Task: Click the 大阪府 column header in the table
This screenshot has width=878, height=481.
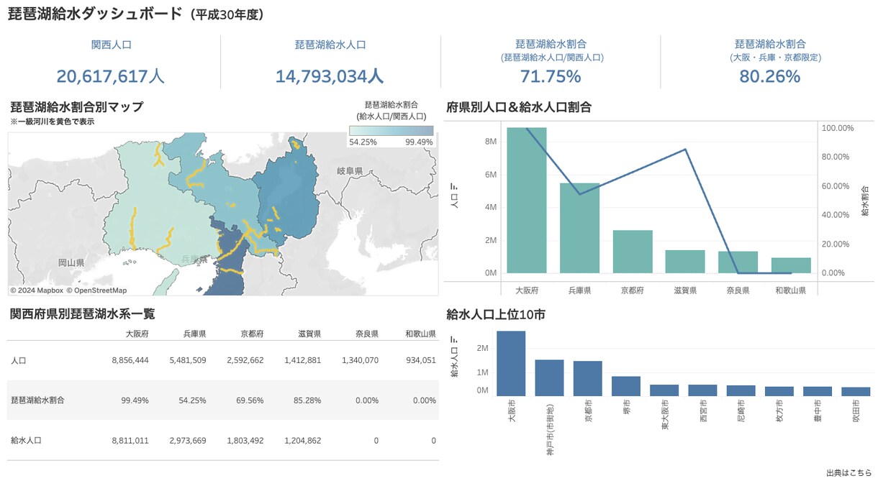Action: click(137, 334)
